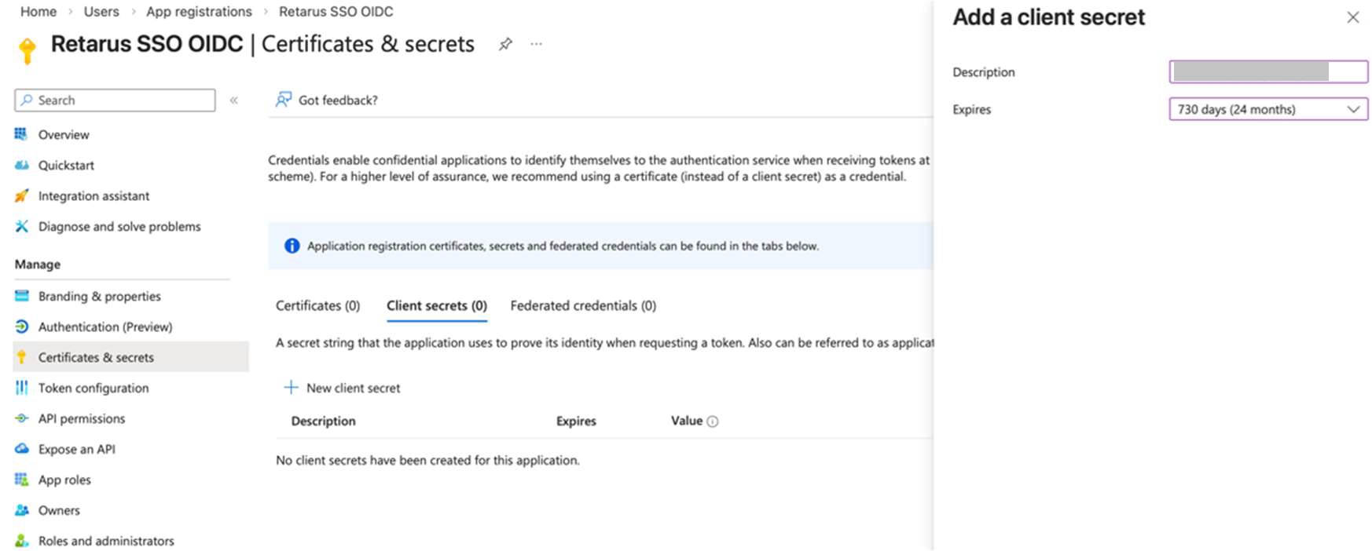Click the Got feedback icon
Viewport: 1372px width, 551px height.
(284, 100)
